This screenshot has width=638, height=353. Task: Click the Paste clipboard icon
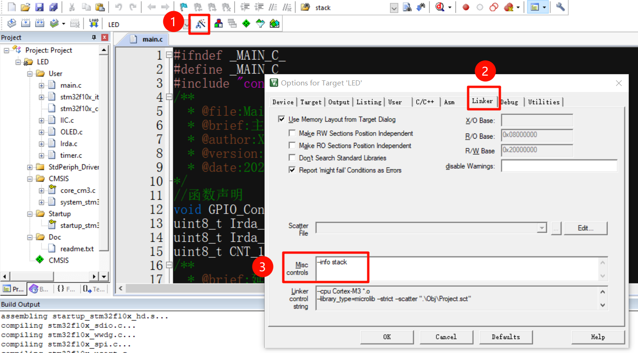[x=99, y=7]
